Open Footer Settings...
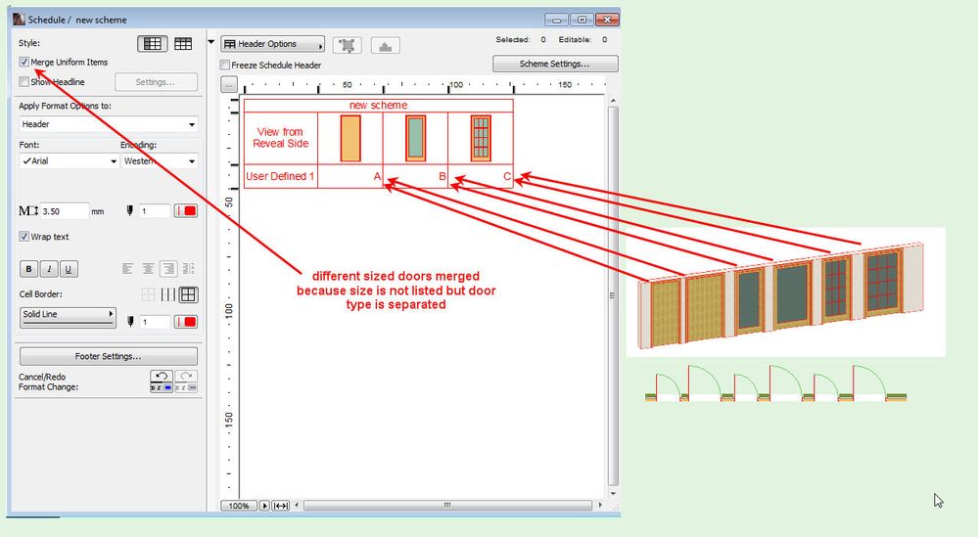Viewport: 978px width, 537px height. tap(109, 356)
